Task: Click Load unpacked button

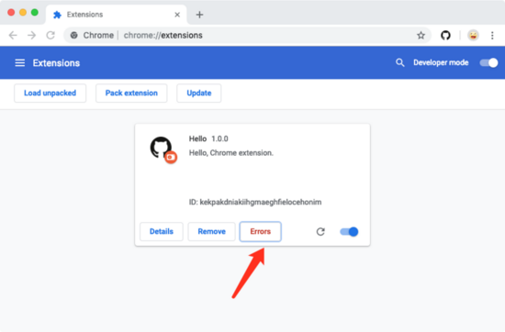Action: tap(50, 93)
